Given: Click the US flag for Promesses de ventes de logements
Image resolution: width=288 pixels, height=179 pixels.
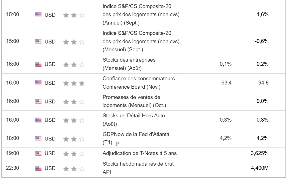Looking at the screenshot, I should pos(39,101).
